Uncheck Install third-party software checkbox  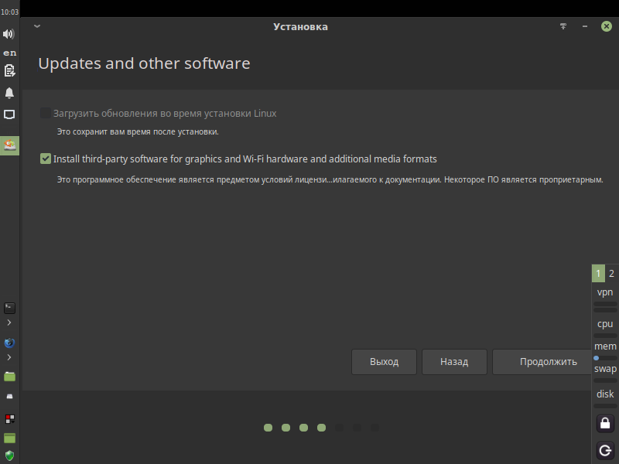46,159
